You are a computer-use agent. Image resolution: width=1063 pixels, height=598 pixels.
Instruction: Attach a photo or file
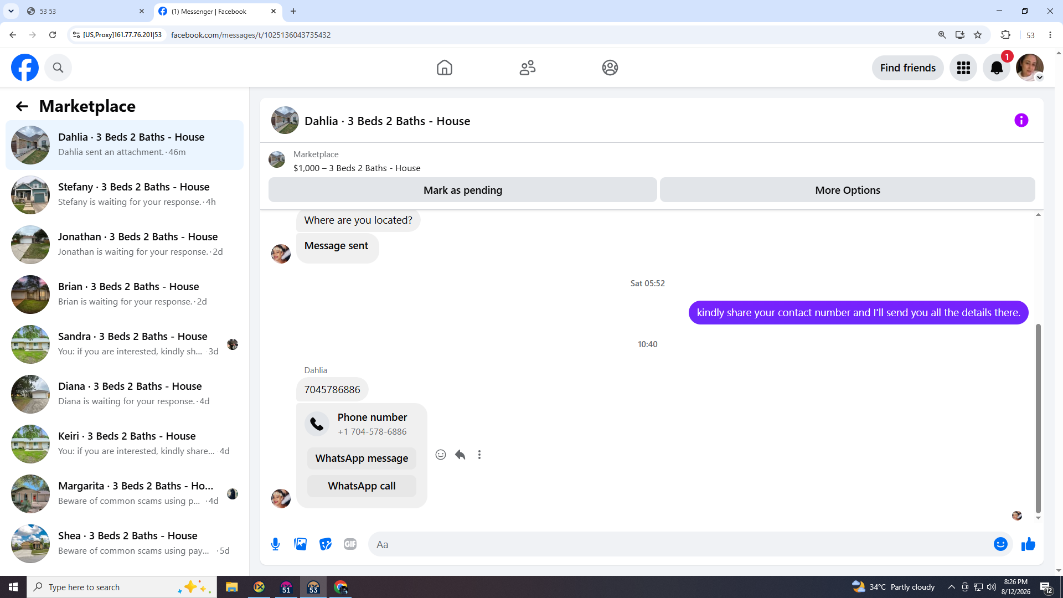click(301, 544)
